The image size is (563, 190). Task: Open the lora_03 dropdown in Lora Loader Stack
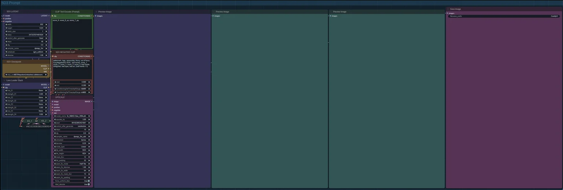[x=26, y=104]
